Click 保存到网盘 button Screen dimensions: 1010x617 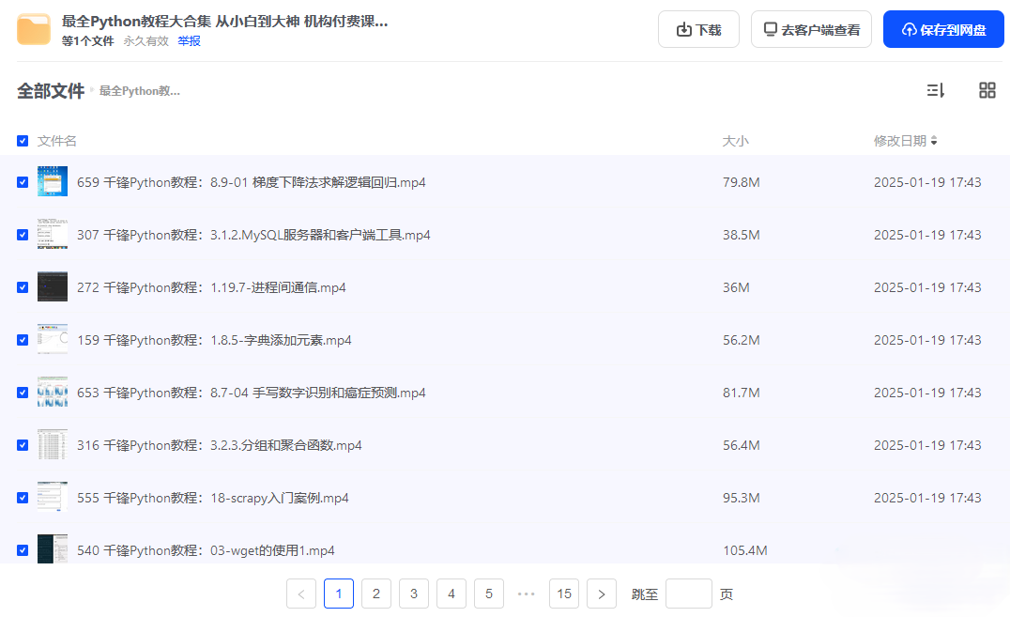point(943,30)
